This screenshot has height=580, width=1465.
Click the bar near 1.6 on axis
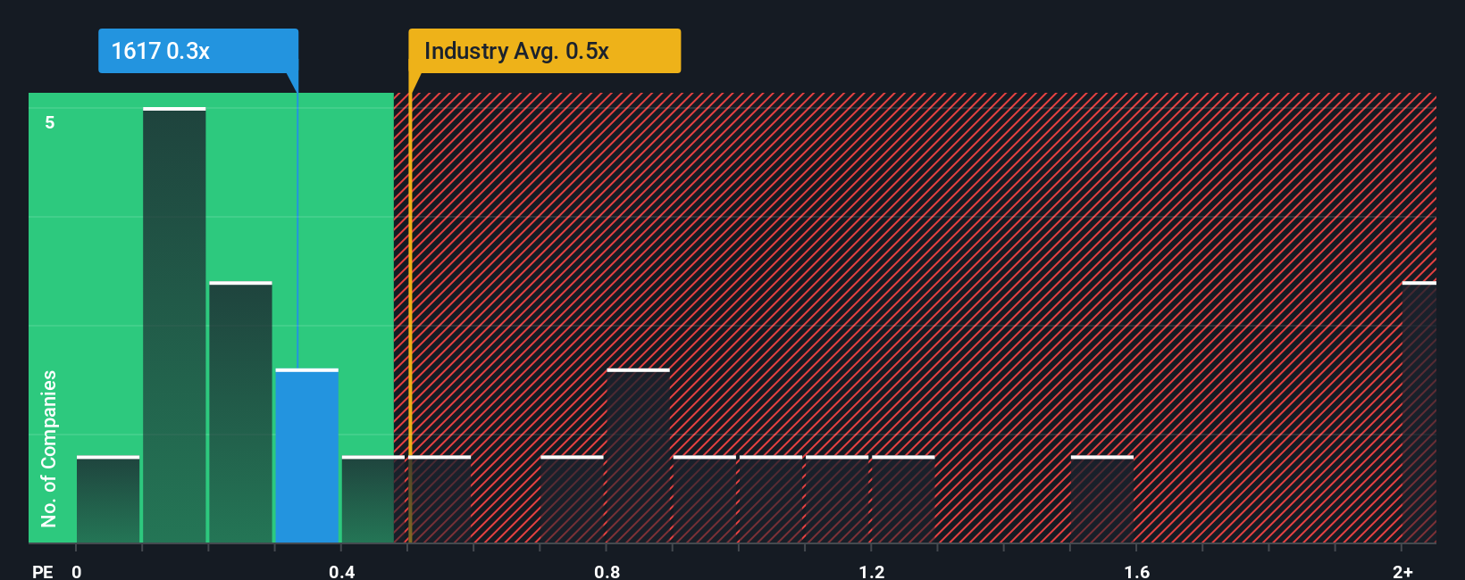pyautogui.click(x=1102, y=500)
